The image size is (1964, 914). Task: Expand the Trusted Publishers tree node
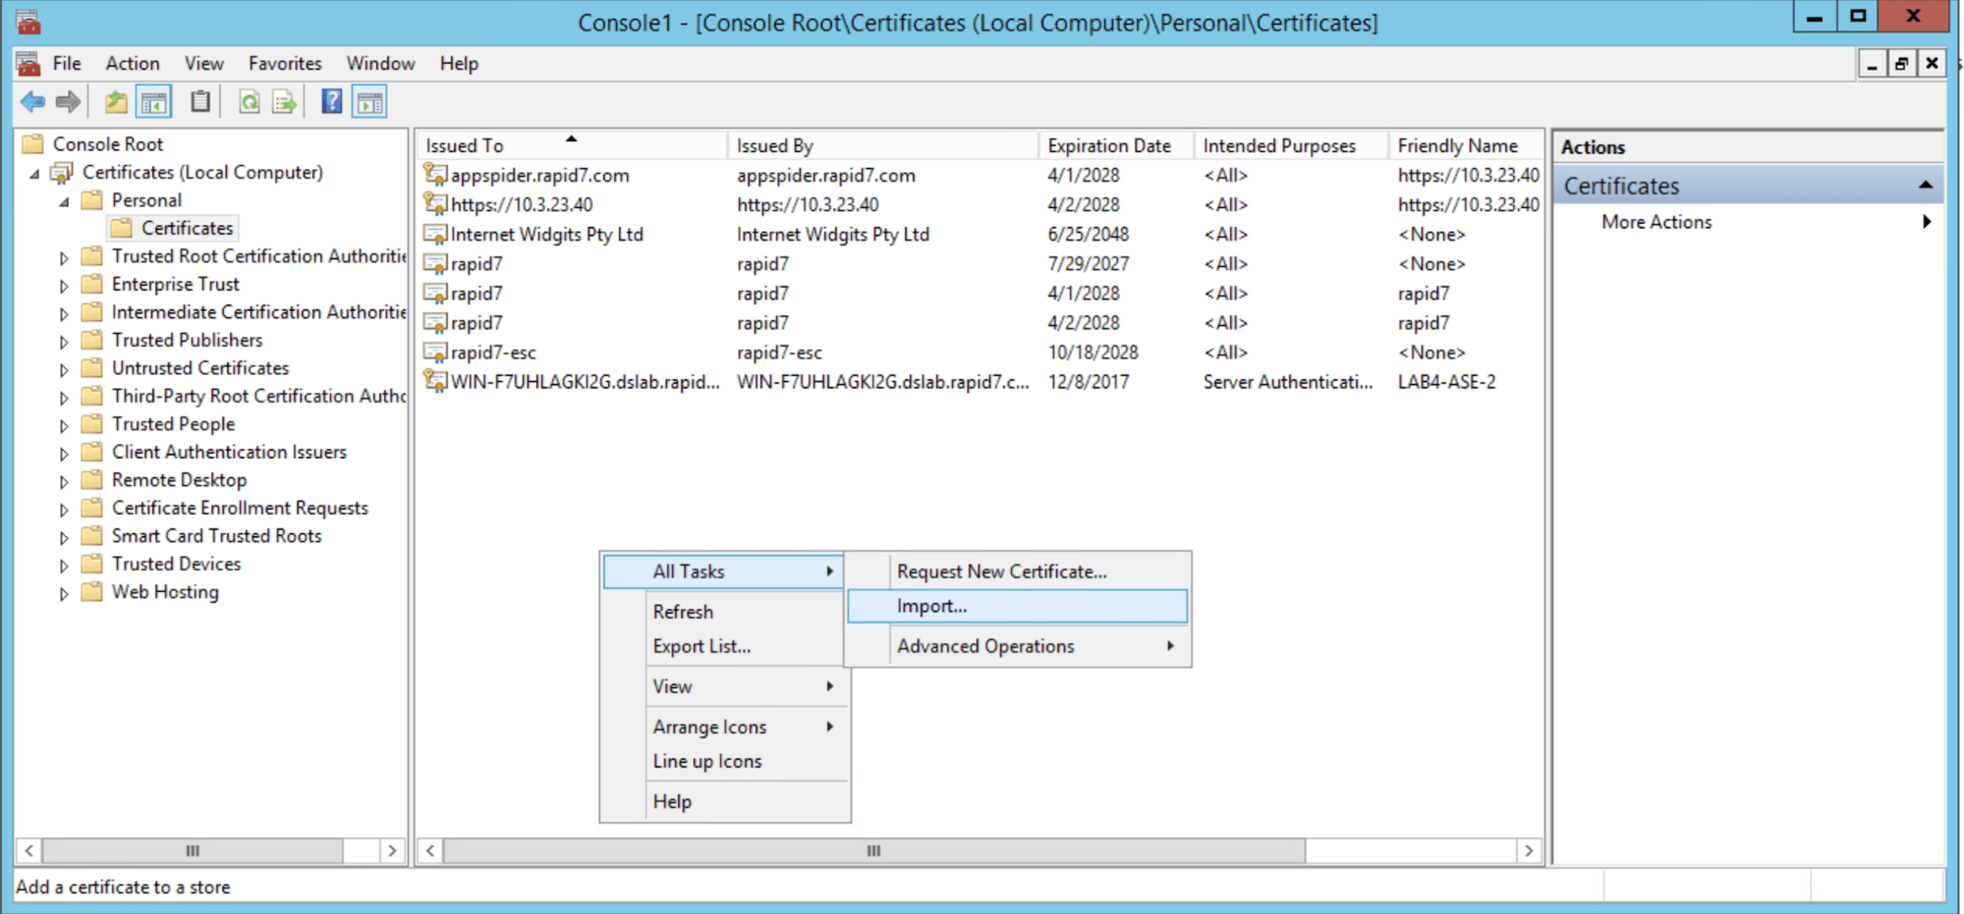coord(64,342)
